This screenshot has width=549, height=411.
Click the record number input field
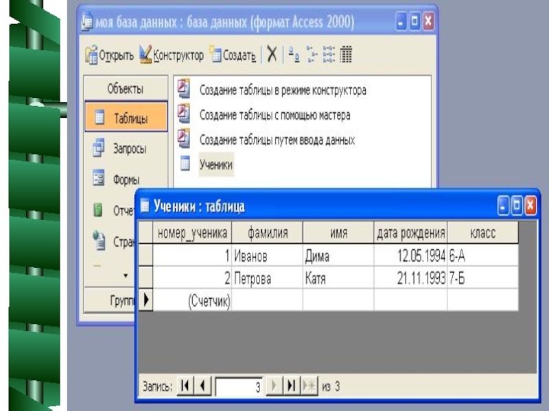238,387
